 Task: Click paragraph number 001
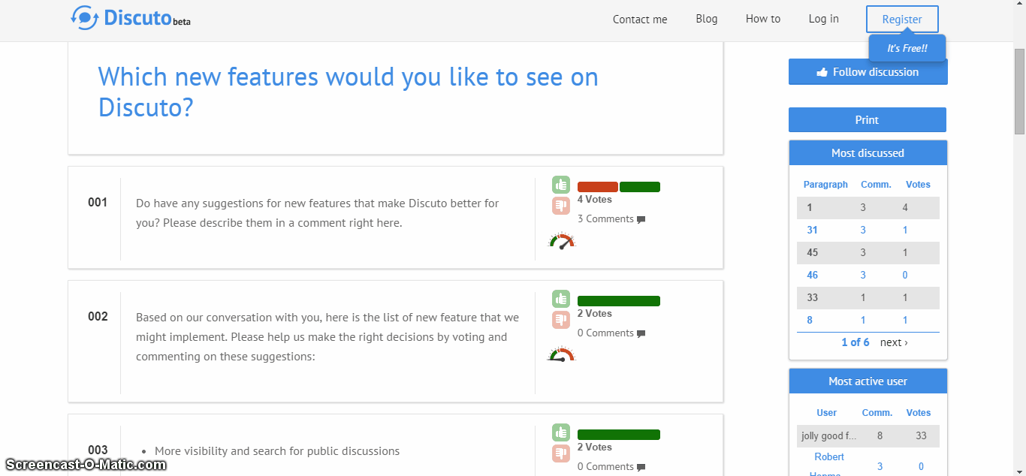(98, 203)
